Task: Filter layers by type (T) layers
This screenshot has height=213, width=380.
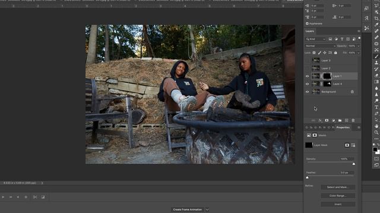Action: [342, 39]
